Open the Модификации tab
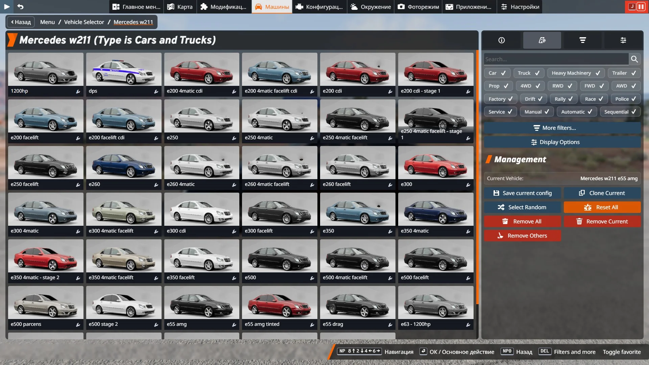The image size is (649, 365). (x=224, y=7)
